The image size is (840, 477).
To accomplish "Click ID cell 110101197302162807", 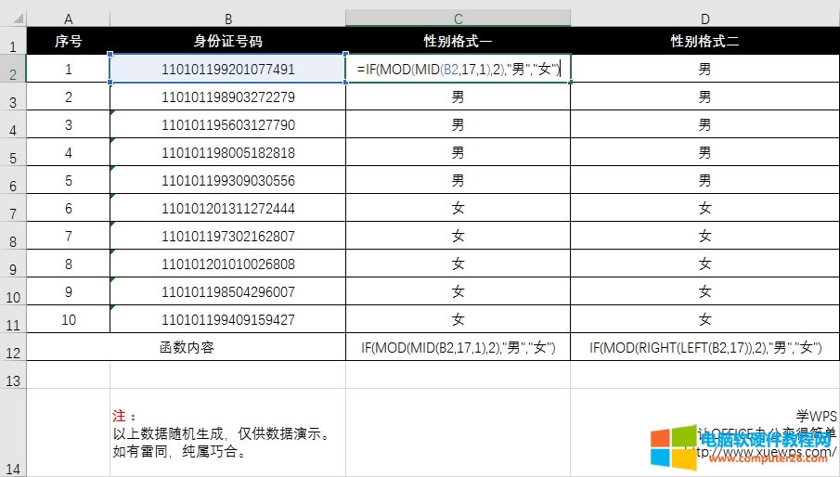I will 227,236.
